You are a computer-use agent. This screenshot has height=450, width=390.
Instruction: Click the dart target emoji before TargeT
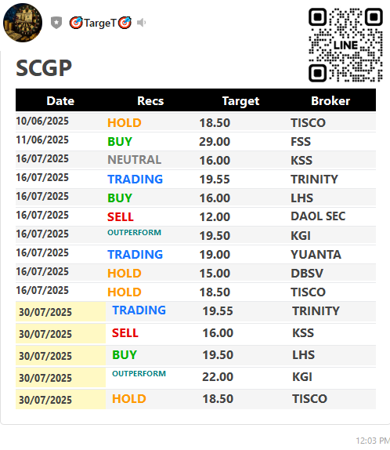pos(76,23)
